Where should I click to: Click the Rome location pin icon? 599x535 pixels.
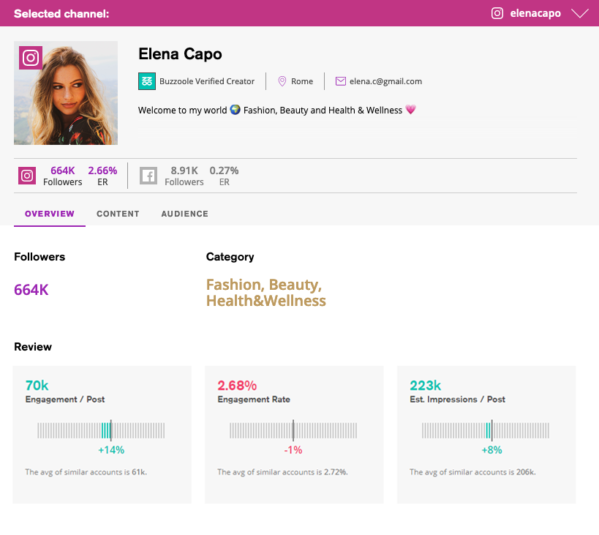point(282,81)
